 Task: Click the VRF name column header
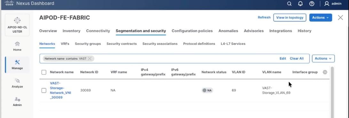click(x=119, y=72)
